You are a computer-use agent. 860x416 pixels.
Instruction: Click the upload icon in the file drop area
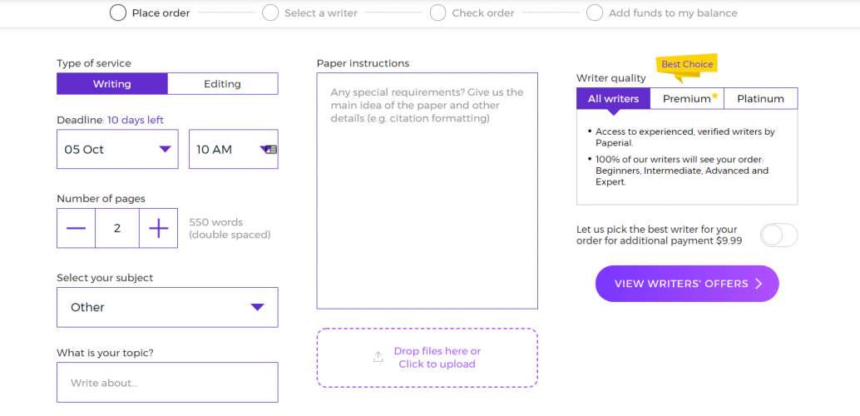coord(378,358)
